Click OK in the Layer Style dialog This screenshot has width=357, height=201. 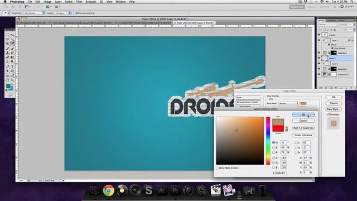334,97
